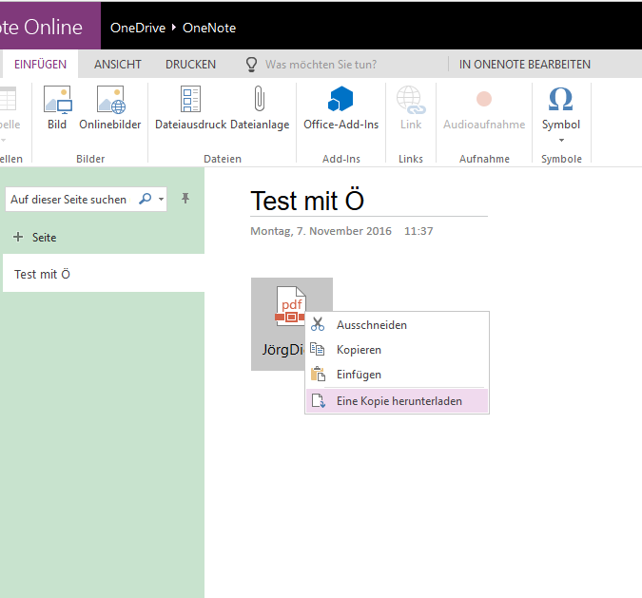The image size is (642, 598).
Task: Open the search scope dropdown arrow
Action: pos(162,200)
